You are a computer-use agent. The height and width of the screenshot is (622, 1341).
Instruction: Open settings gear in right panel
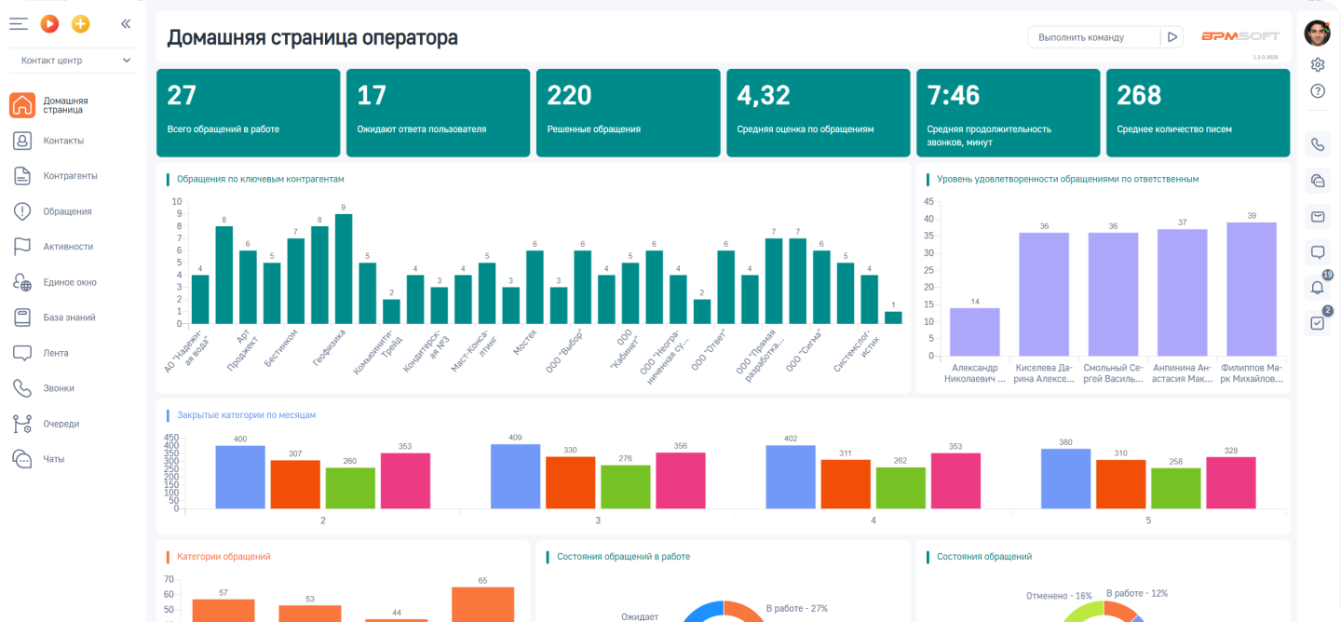1318,64
